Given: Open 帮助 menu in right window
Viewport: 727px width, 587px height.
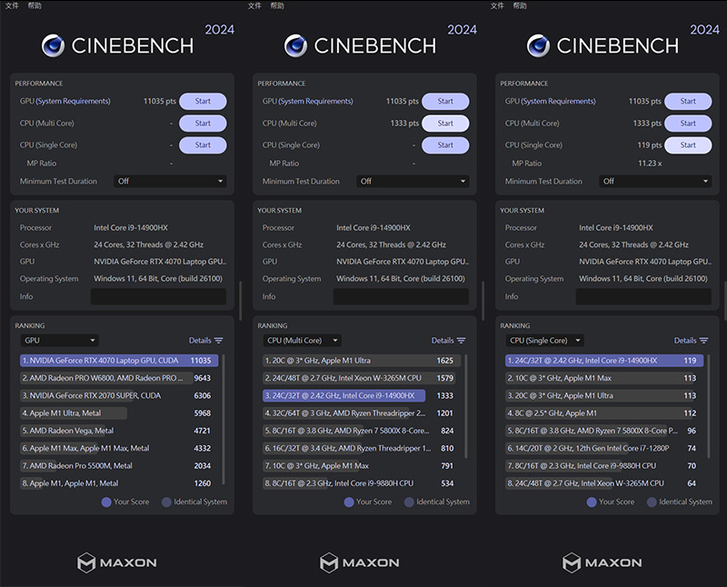Looking at the screenshot, I should point(520,5).
